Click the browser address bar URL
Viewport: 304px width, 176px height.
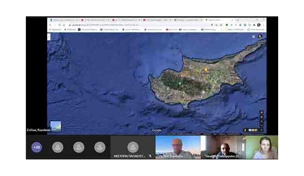[x=105, y=25]
